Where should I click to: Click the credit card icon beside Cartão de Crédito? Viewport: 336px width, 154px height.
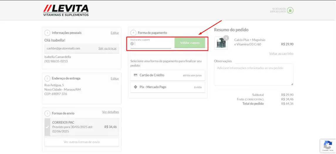135,75
